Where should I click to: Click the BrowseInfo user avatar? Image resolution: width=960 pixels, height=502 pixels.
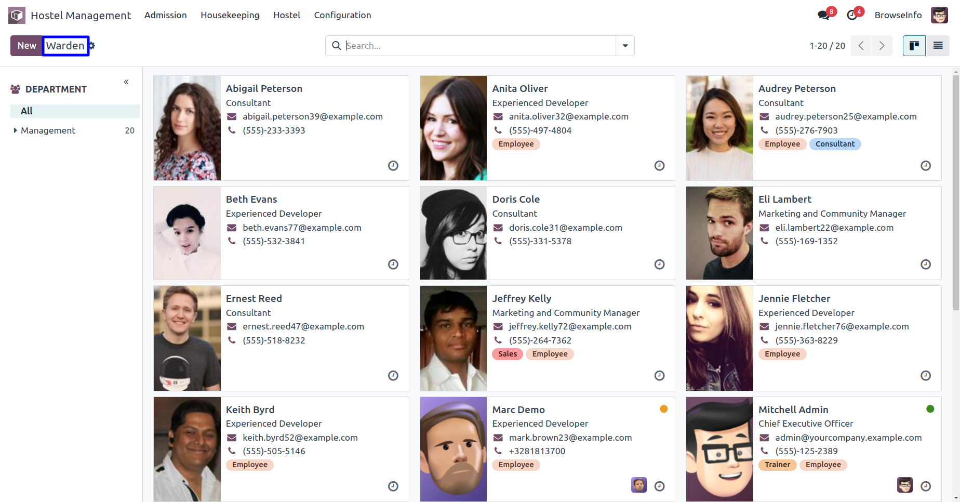click(939, 15)
